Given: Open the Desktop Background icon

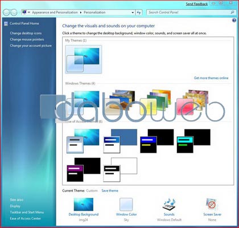Looking at the screenshot, I should pos(84,204).
